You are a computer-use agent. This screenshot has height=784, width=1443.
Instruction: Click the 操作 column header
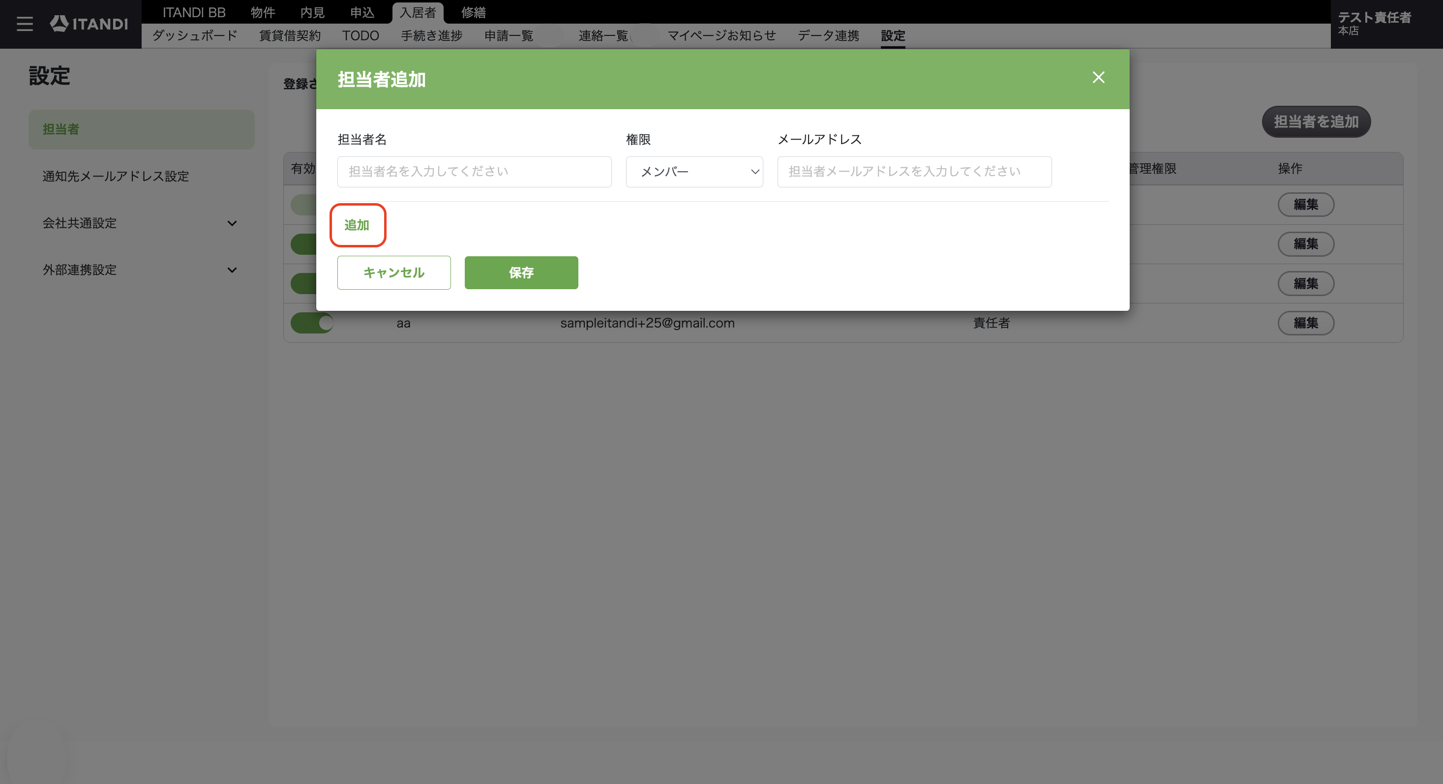tap(1290, 169)
